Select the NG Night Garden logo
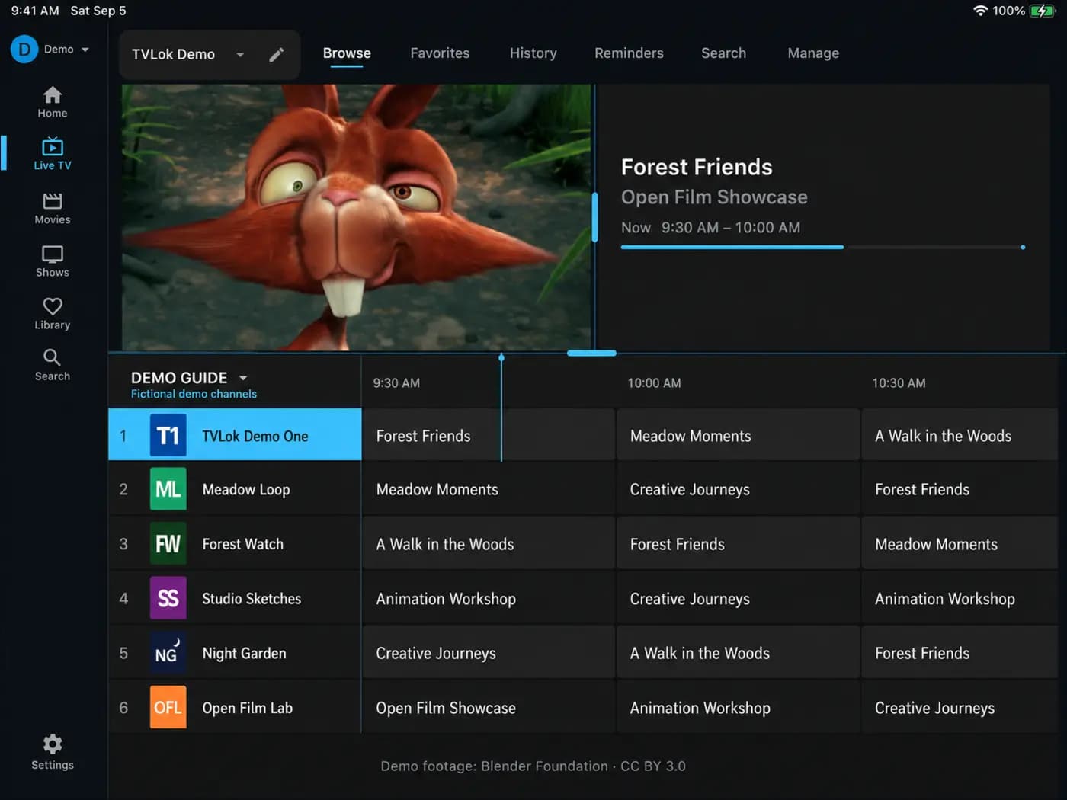The height and width of the screenshot is (800, 1067). 168,653
